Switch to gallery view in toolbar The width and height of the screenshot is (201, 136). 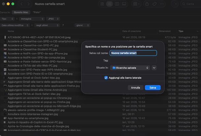(x=124, y=4)
